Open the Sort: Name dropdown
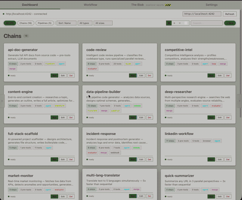The width and height of the screenshot is (242, 200). point(67,23)
